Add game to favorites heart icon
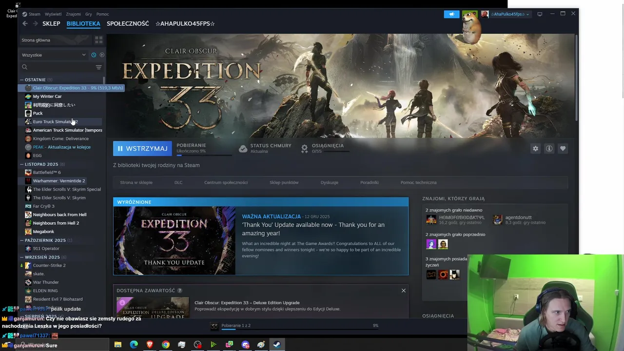The width and height of the screenshot is (624, 351). pos(563,149)
